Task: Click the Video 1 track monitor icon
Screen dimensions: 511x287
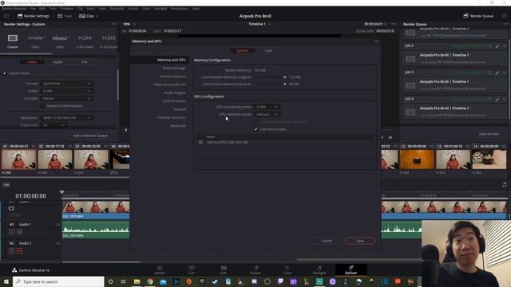Action: tap(11, 208)
